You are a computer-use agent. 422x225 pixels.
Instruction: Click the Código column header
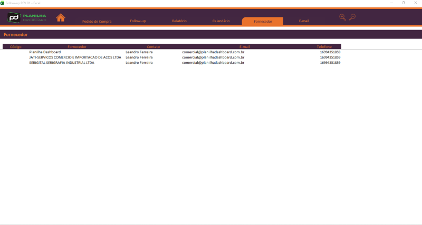15,47
